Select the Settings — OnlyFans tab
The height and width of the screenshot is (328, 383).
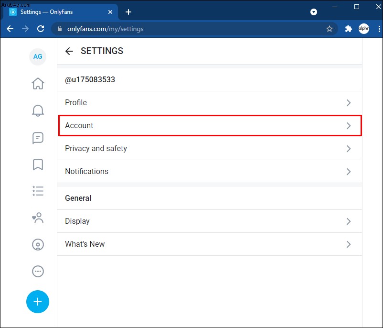point(60,12)
